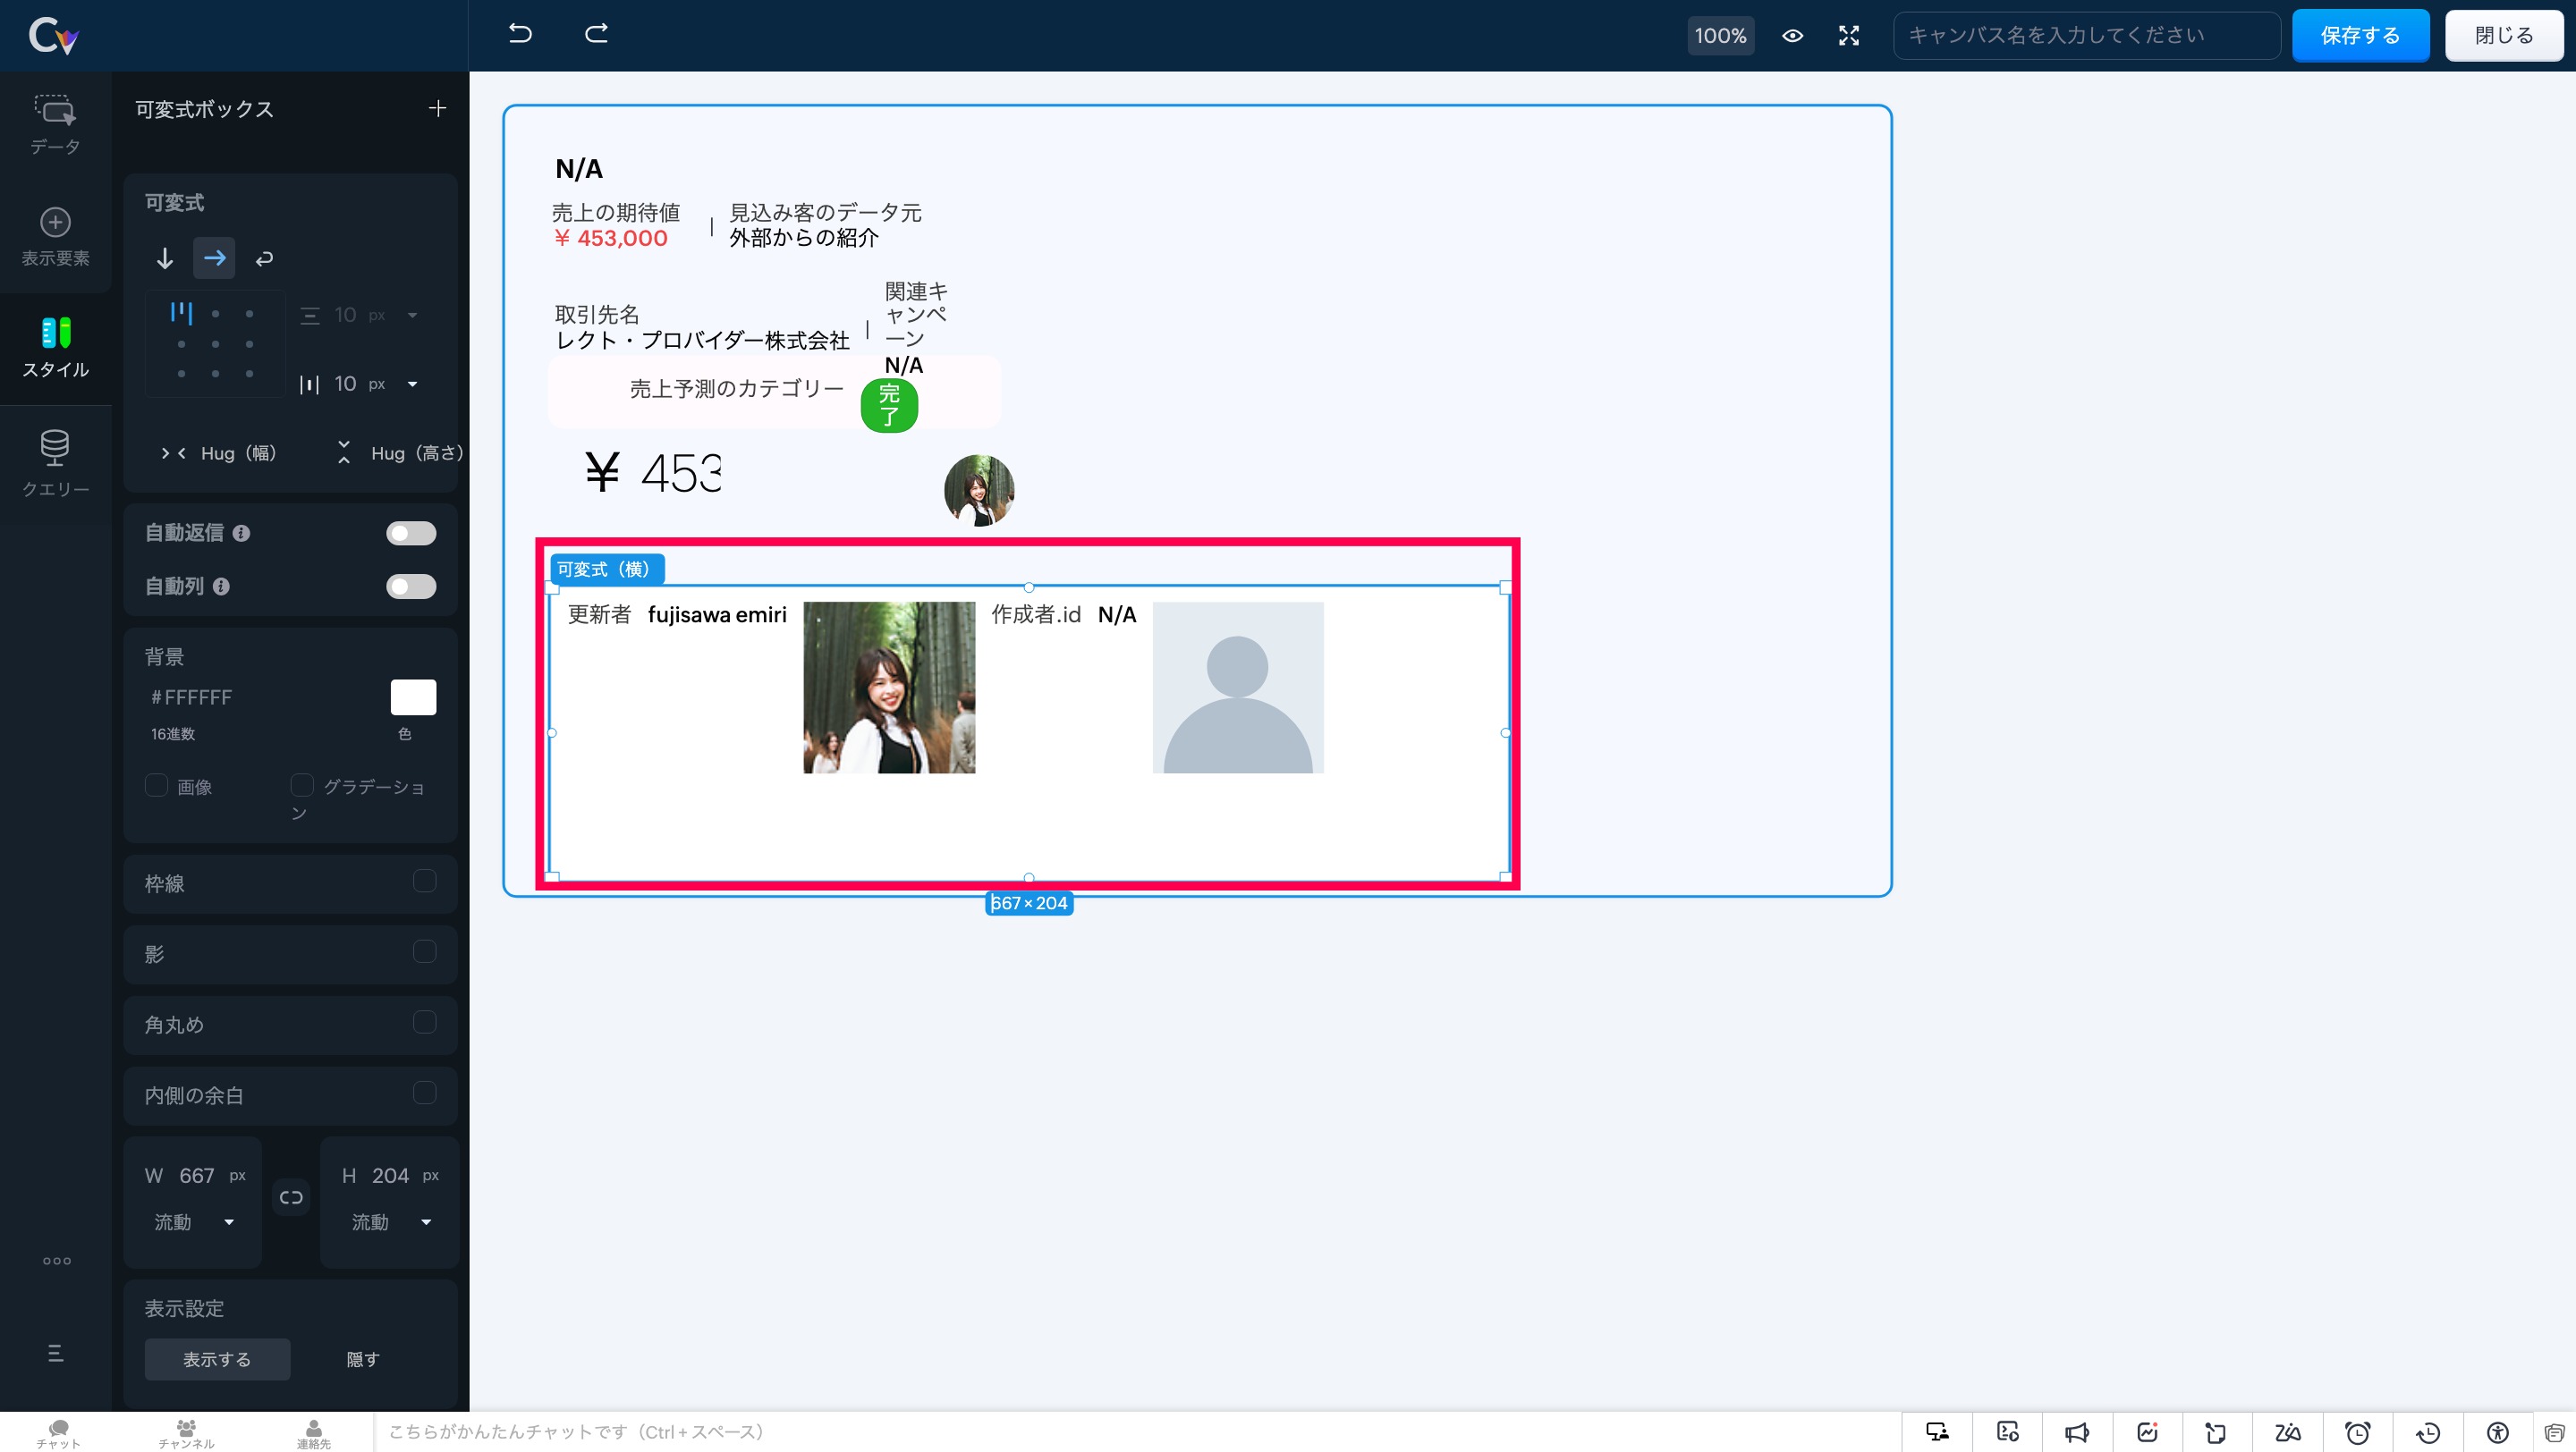This screenshot has width=2576, height=1452.
Task: Toggle preview with the eye icon
Action: tap(1792, 36)
